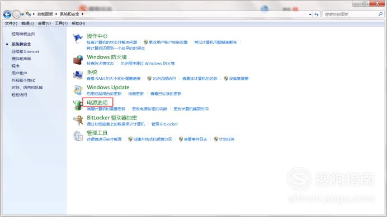
Task: Open the Windows Update heading link
Action: pos(108,88)
